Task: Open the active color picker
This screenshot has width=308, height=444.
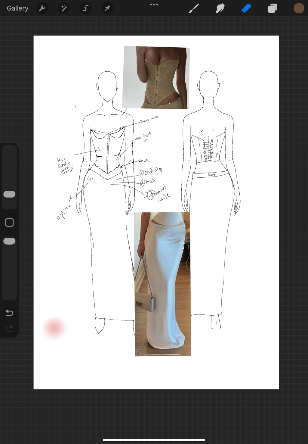Action: 298,8
